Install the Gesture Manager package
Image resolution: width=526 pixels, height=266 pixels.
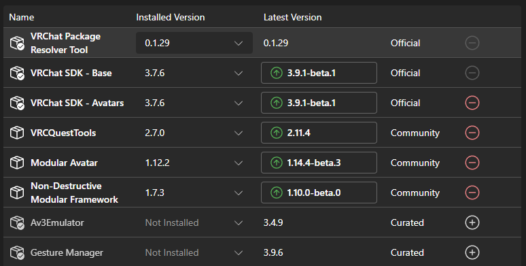tap(472, 252)
